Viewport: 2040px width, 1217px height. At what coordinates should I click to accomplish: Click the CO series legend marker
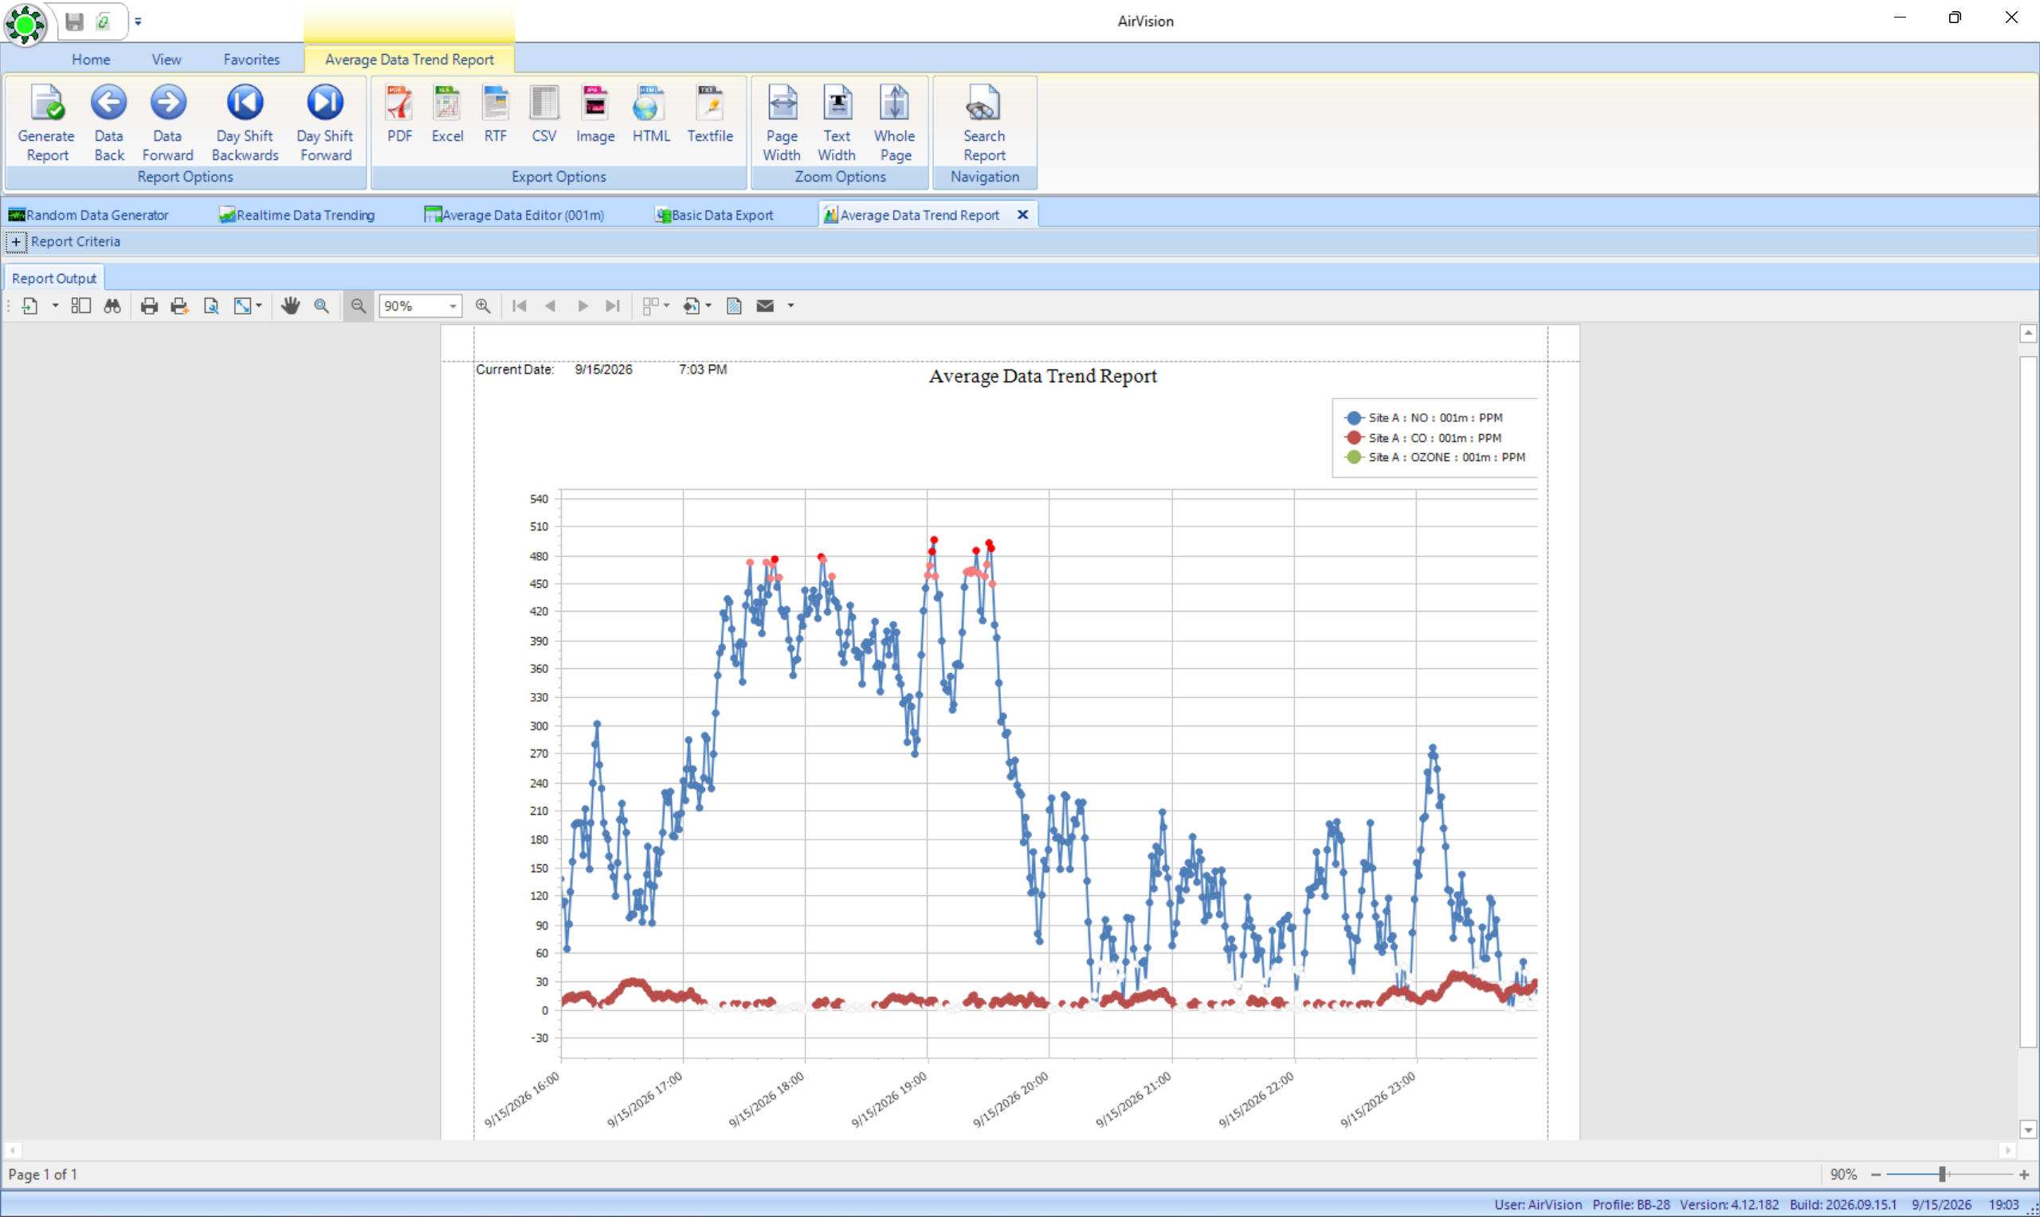(1354, 438)
